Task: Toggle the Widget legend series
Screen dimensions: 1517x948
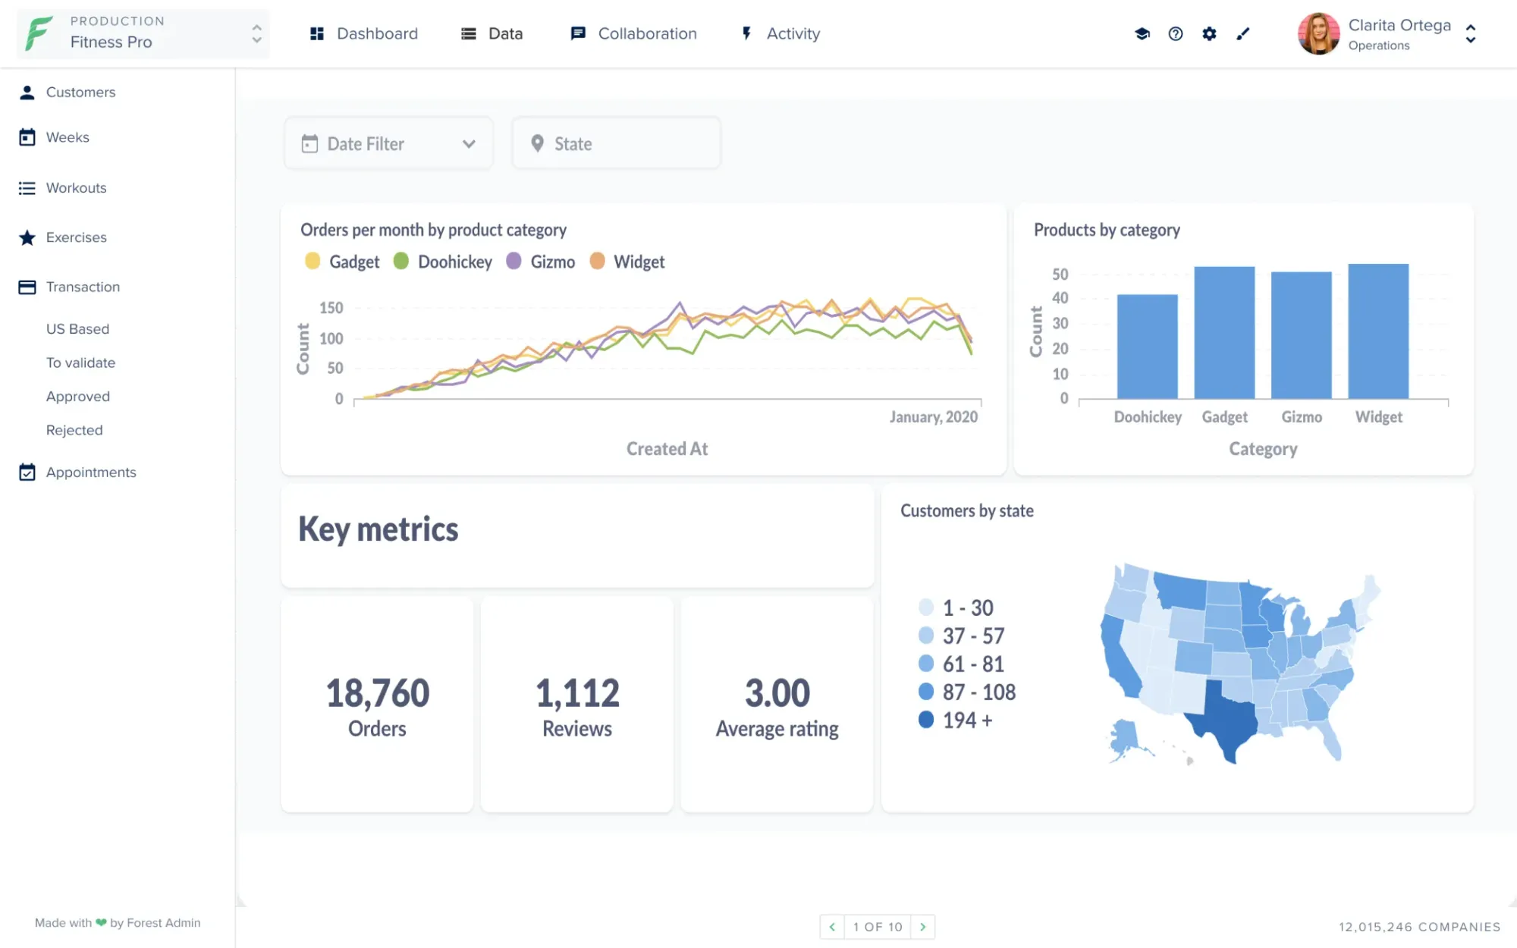Action: [627, 262]
